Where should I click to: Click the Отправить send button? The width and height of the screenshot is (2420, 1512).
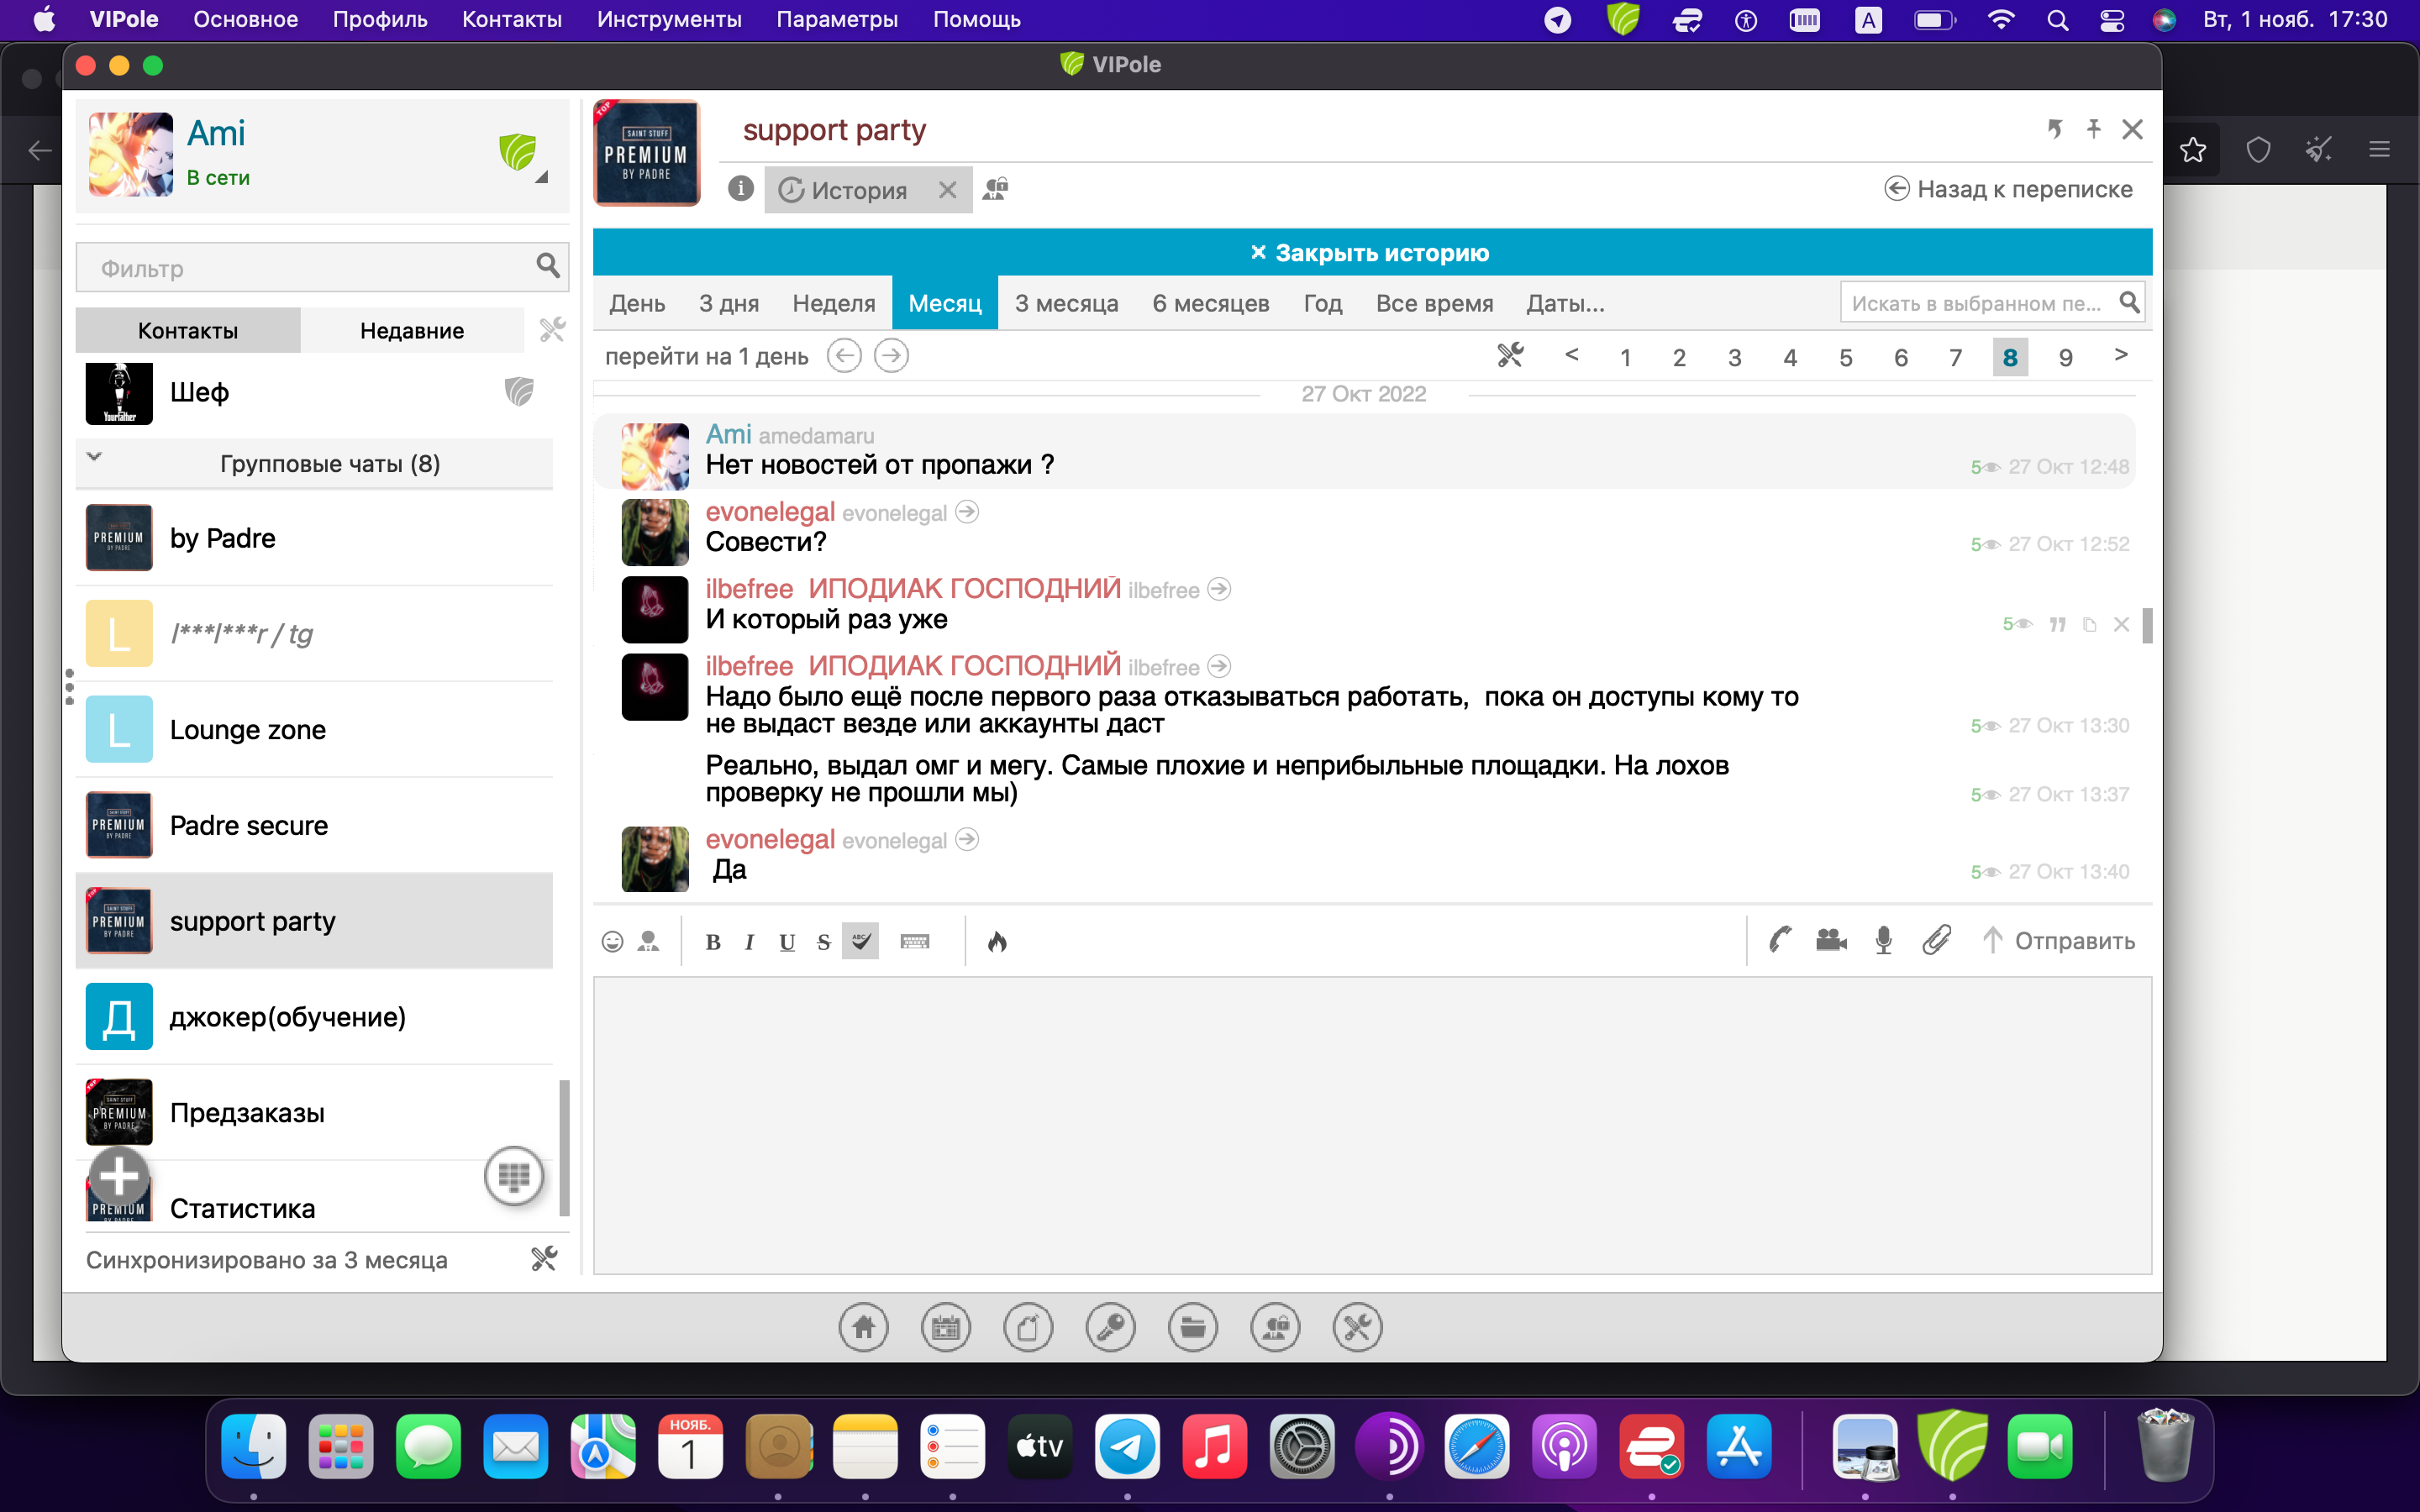coord(2059,940)
